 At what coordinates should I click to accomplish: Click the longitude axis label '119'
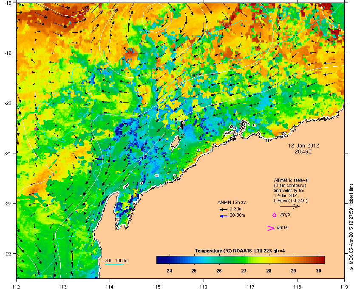point(344,287)
